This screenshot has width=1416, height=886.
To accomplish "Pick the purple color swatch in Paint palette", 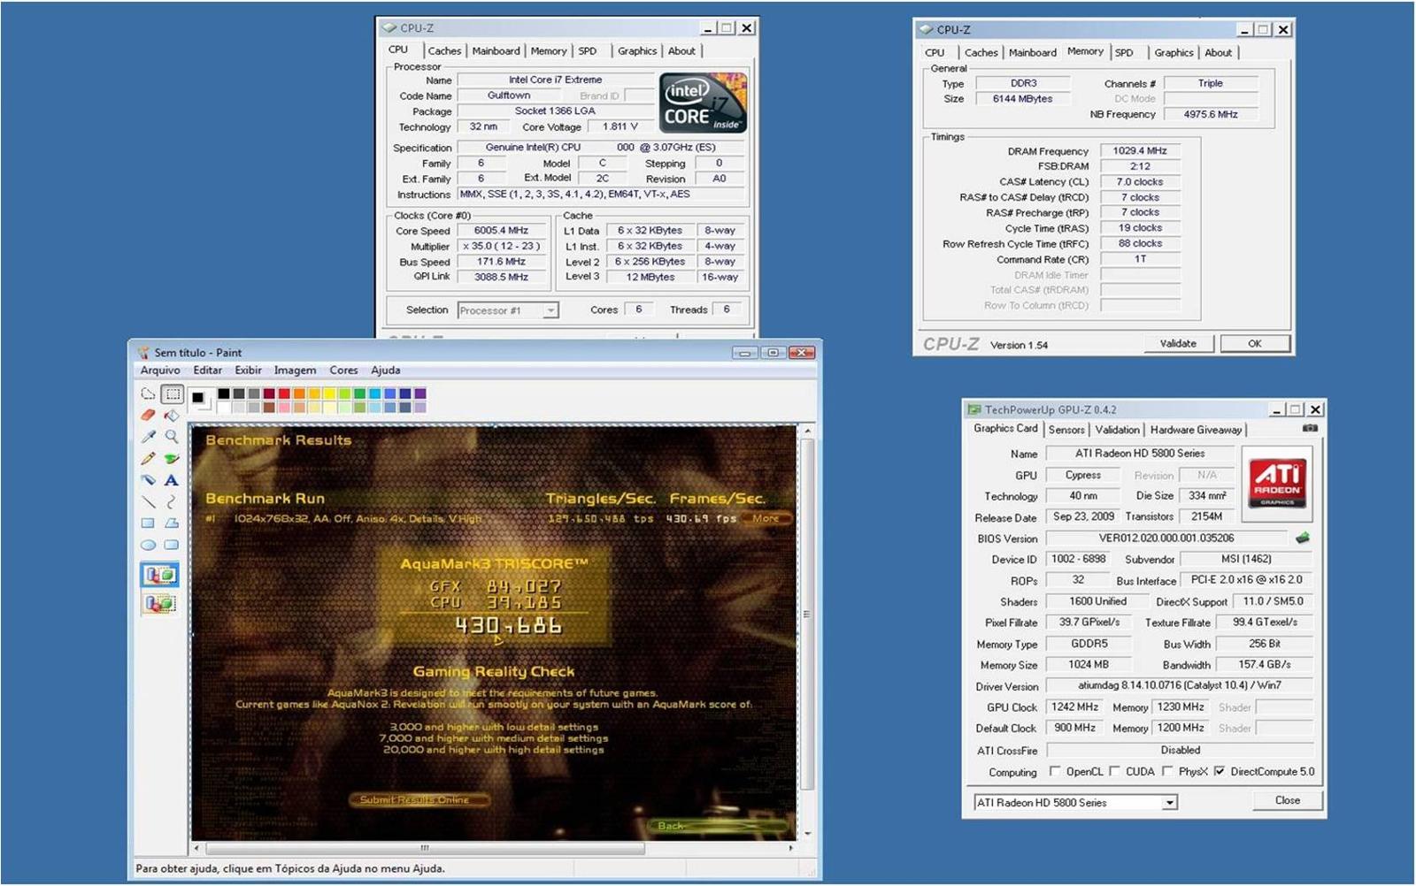I will click(x=419, y=393).
